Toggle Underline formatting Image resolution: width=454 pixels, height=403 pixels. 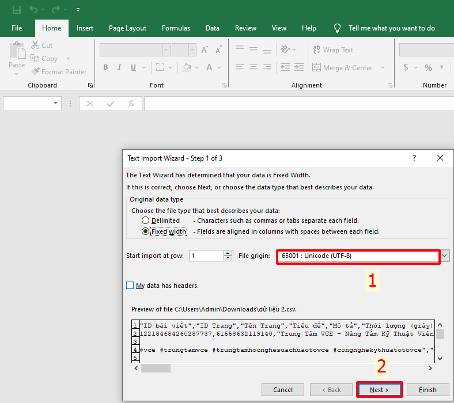coord(133,67)
